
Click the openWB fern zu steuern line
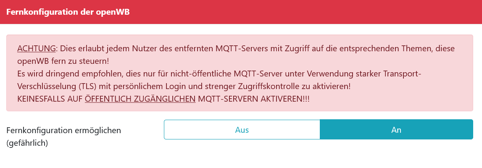(x=63, y=61)
